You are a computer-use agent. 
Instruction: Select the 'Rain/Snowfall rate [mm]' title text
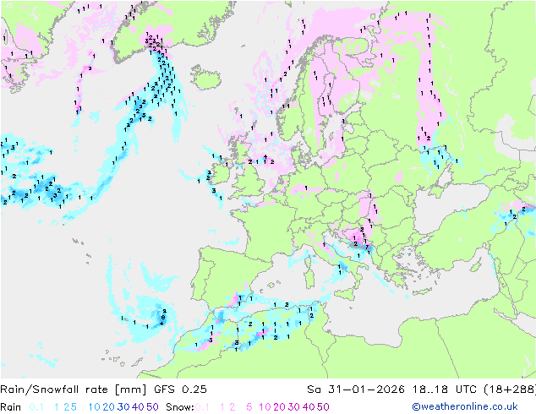point(74,389)
